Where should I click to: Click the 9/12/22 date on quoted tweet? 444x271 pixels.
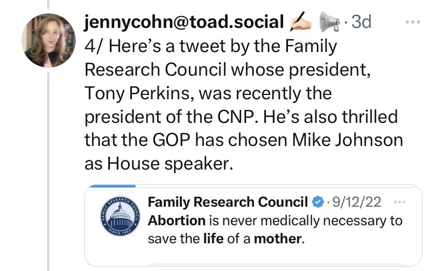(x=357, y=202)
